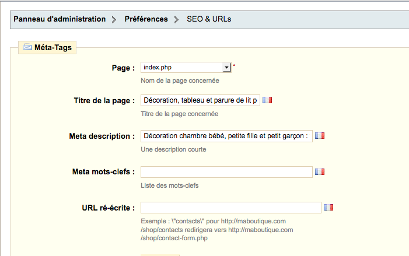The image size is (409, 256).
Task: Click the "Meta mots-clefs :" label
Action: (x=103, y=172)
